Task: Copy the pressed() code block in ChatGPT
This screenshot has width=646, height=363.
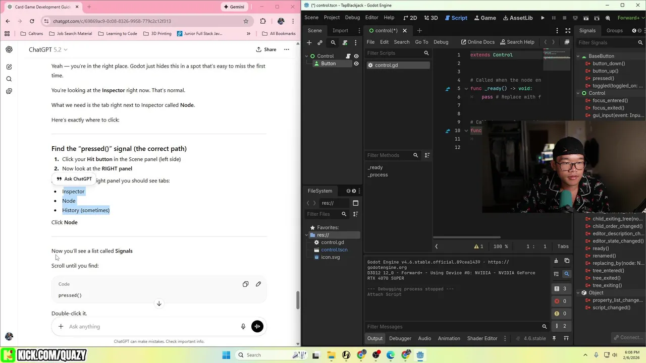Action: (245, 284)
